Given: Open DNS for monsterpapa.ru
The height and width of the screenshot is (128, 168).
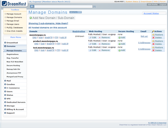Looking at the screenshot, I should pos(35,37).
